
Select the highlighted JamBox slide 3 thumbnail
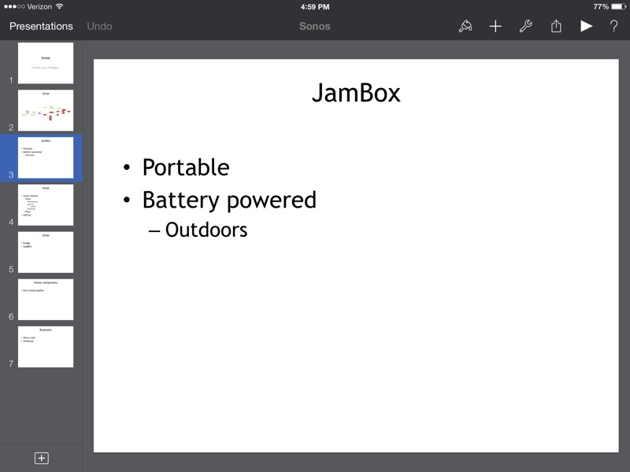click(46, 157)
